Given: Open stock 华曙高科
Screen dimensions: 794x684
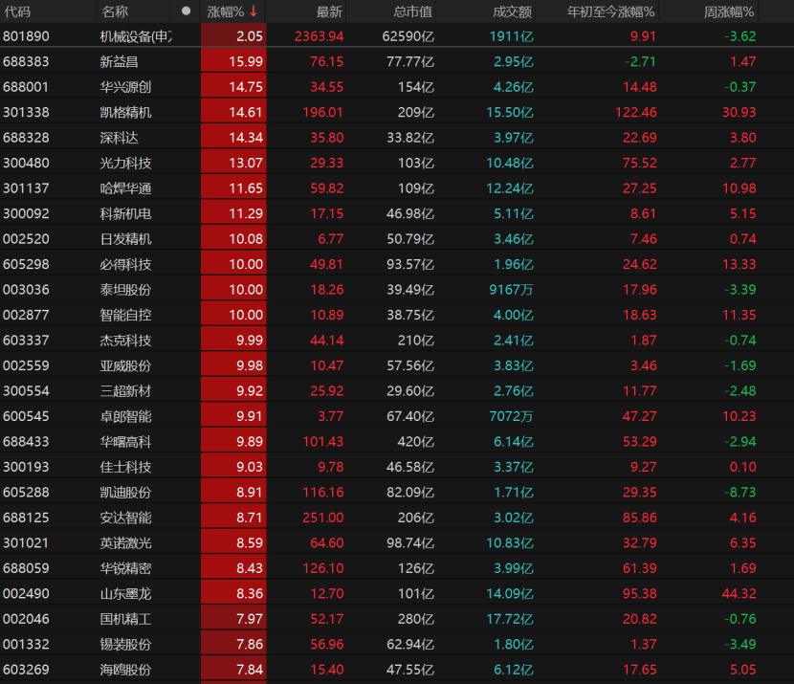Looking at the screenshot, I should (x=125, y=441).
